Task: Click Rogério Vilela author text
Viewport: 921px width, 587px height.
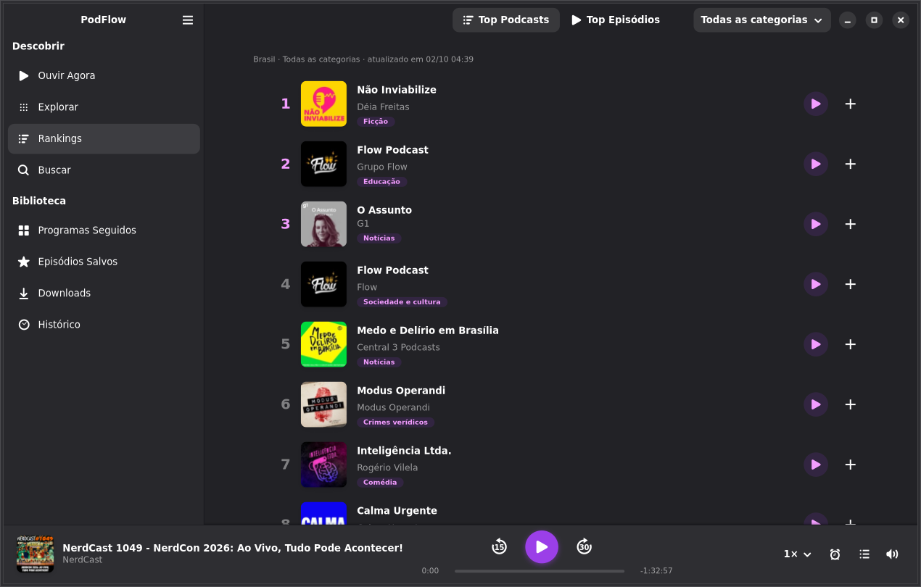Action: pos(387,468)
